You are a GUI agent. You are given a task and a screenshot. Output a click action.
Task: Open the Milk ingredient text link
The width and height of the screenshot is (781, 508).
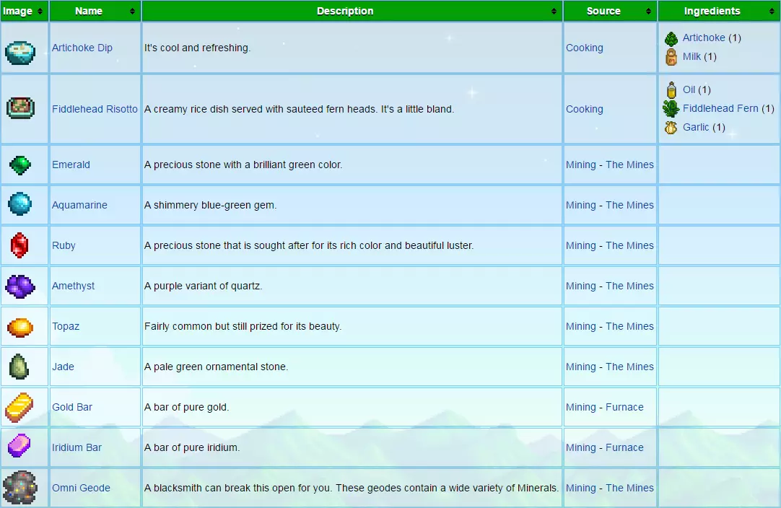click(691, 57)
